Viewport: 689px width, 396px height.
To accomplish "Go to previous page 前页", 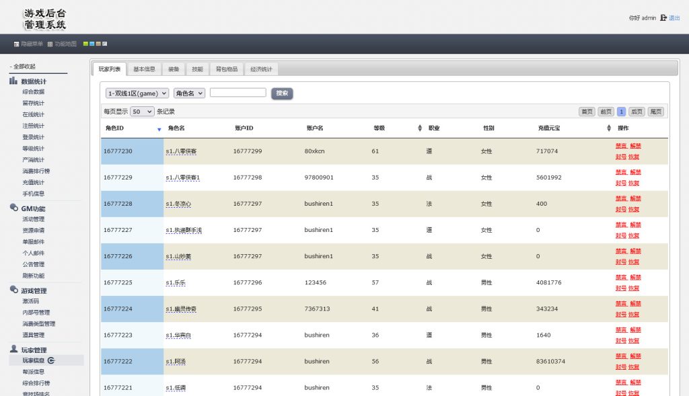I will click(x=606, y=112).
